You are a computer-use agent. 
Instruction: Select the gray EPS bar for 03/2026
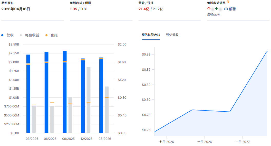[x=107, y=110]
